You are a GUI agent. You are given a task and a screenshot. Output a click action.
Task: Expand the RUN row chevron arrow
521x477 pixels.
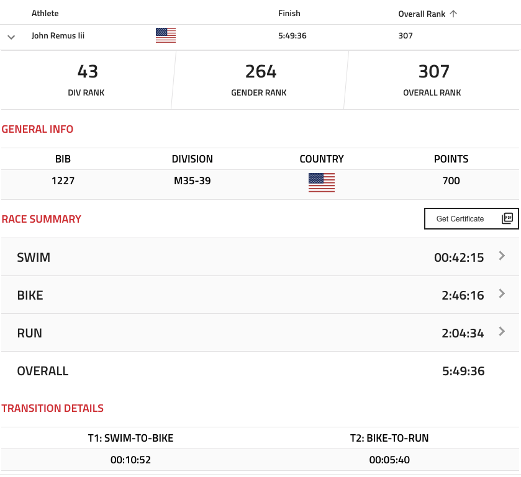(x=502, y=331)
